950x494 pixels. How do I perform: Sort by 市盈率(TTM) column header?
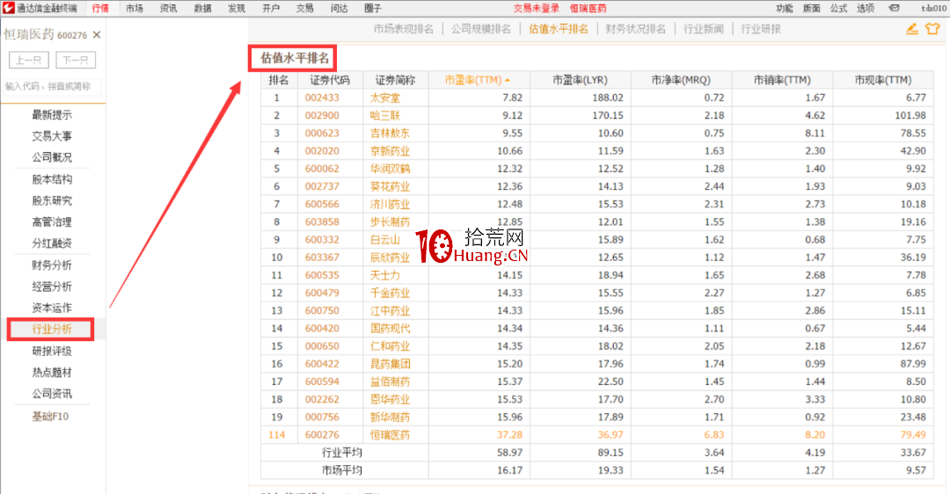pos(479,80)
